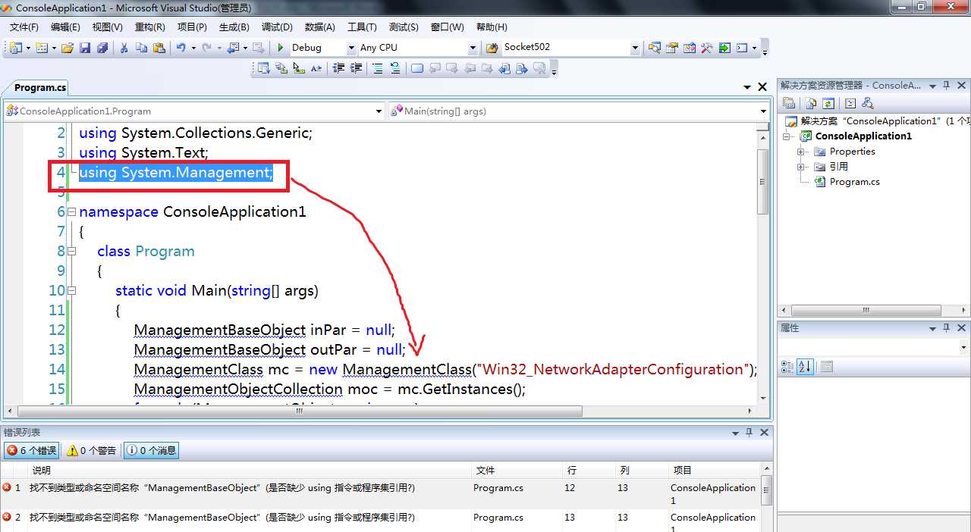
Task: Select the Program.cs editor tab
Action: click(x=40, y=88)
